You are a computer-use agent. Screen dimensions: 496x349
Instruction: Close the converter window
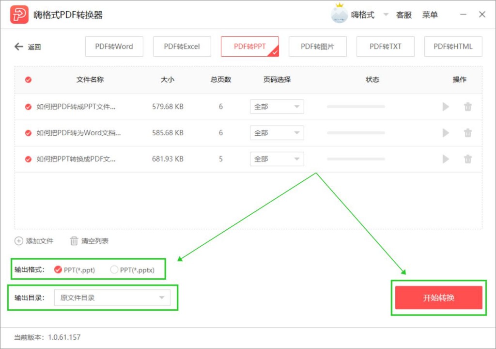pos(482,15)
